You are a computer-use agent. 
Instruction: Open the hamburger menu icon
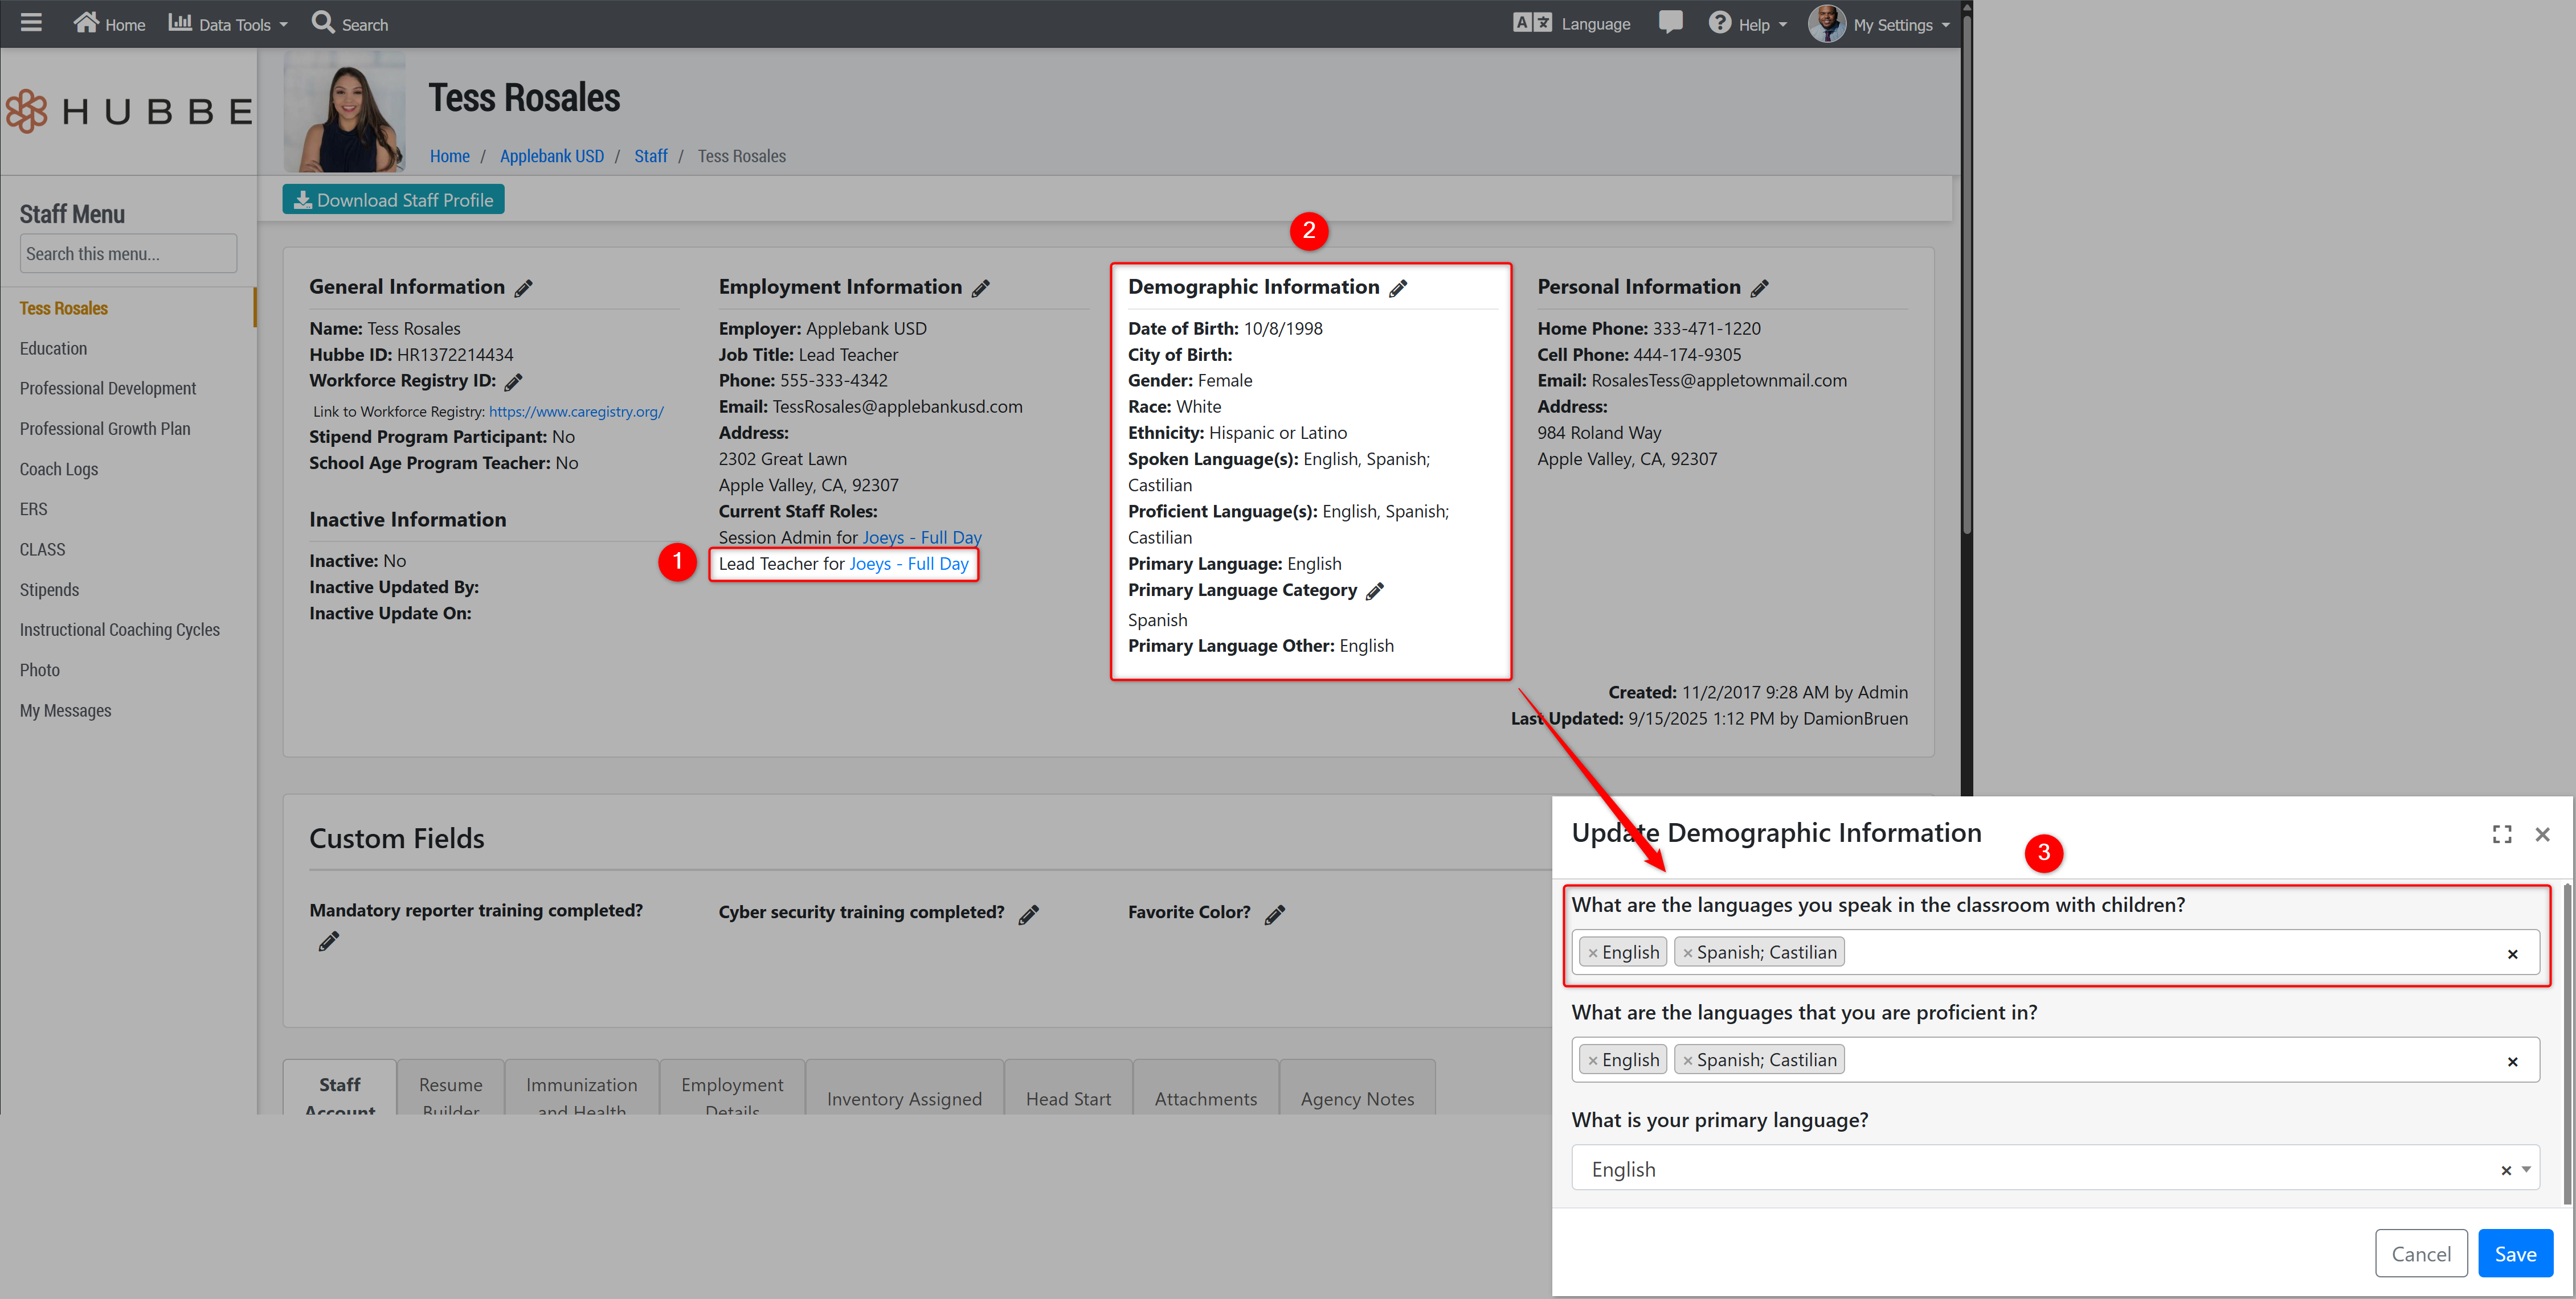(31, 22)
